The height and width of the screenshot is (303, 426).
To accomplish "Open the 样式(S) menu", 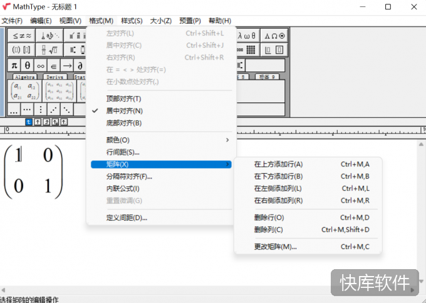I will (x=132, y=21).
